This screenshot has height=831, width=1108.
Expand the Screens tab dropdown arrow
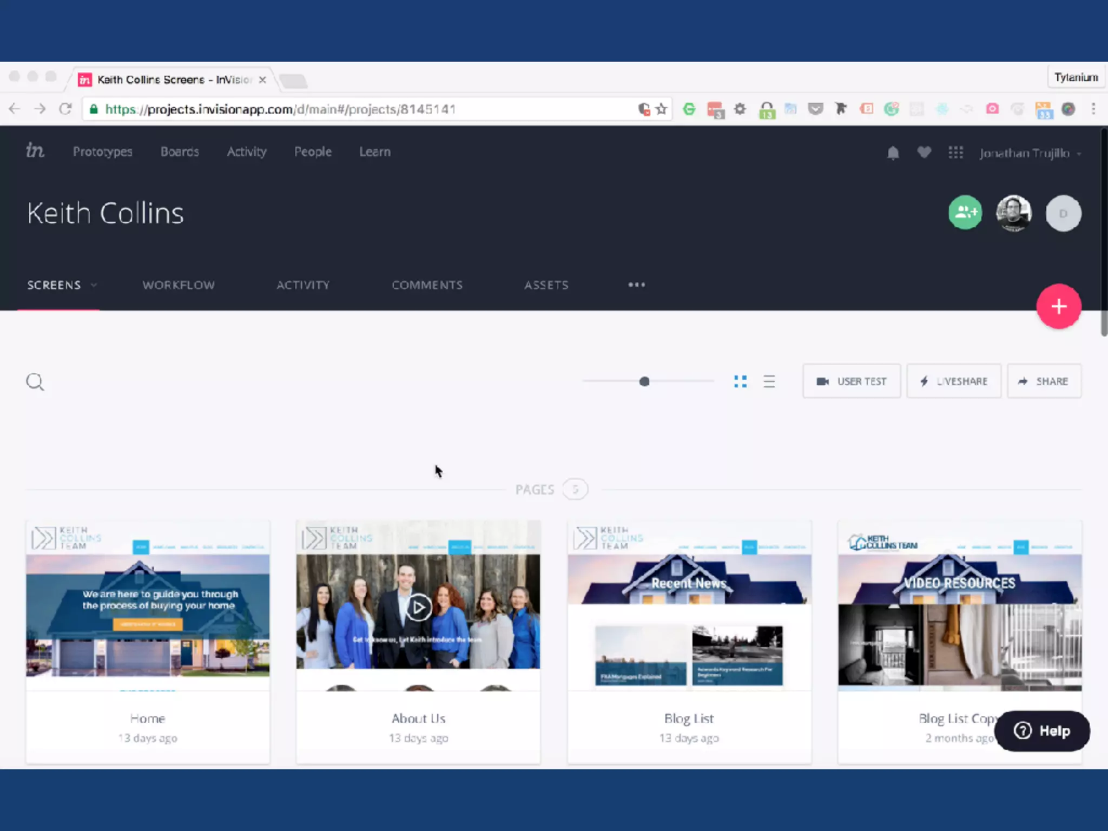[x=94, y=285]
